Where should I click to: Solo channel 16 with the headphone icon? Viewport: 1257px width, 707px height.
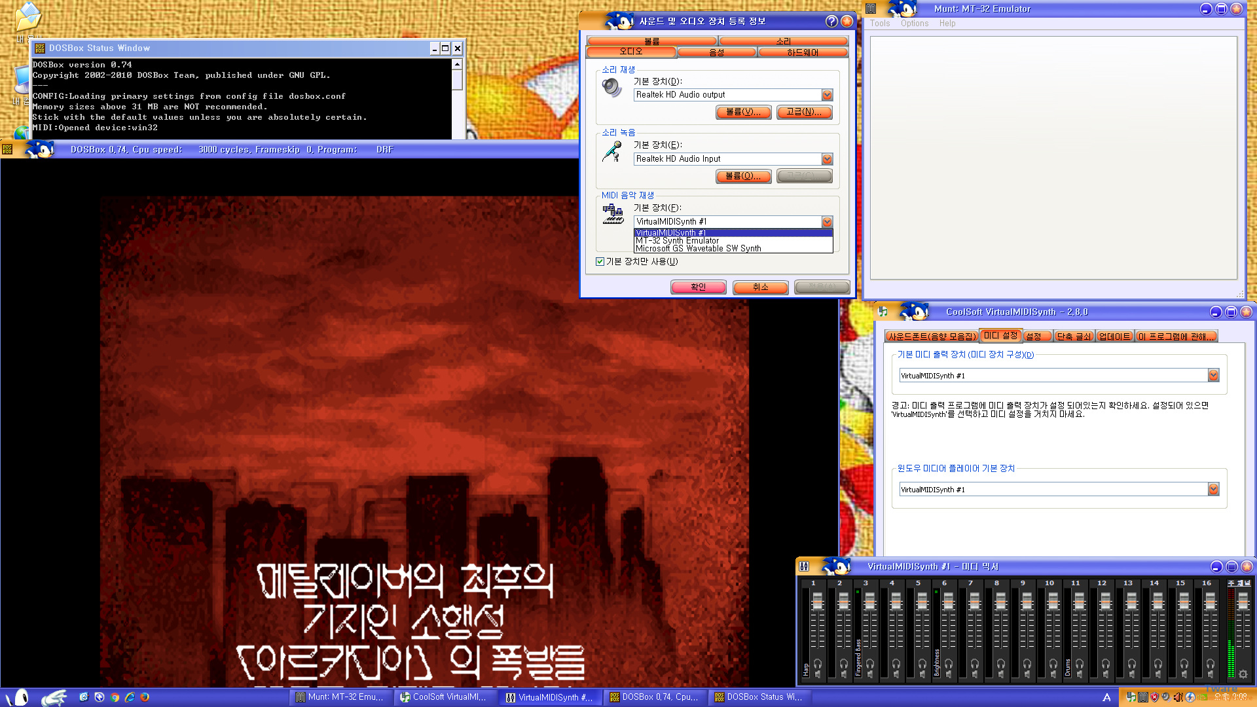(1211, 664)
